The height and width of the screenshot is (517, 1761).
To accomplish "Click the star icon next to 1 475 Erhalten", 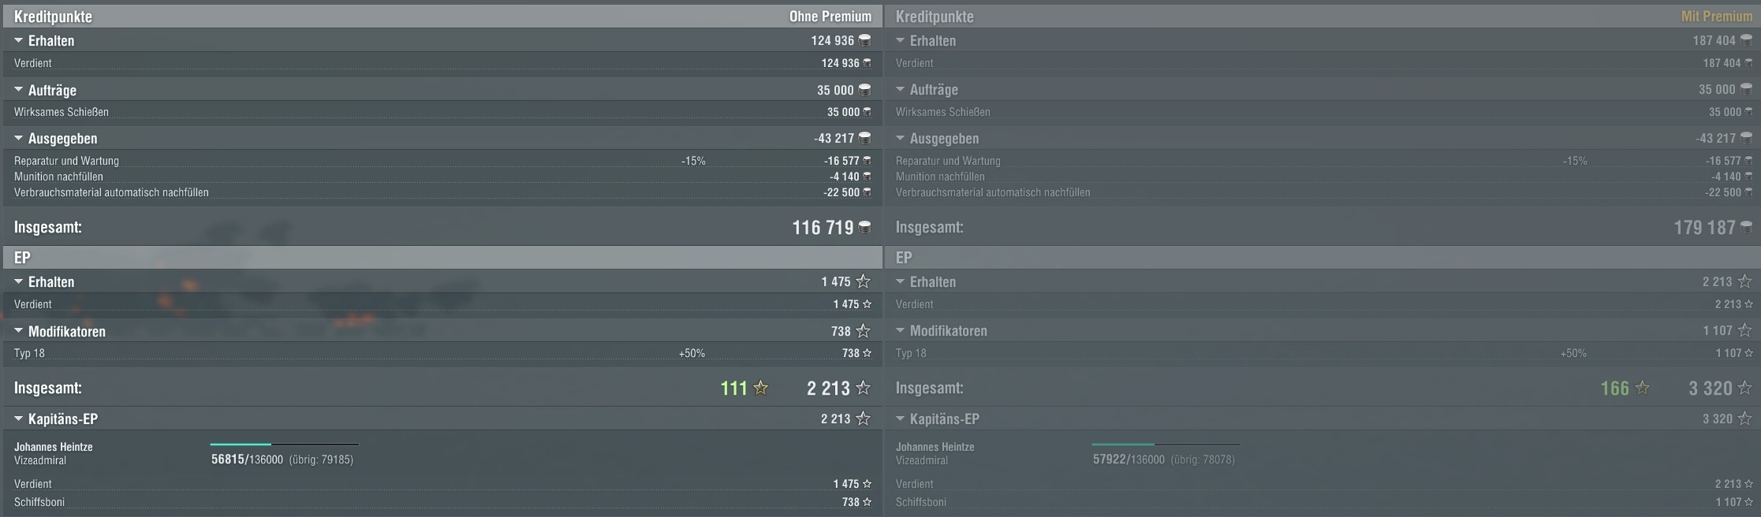I will (864, 281).
